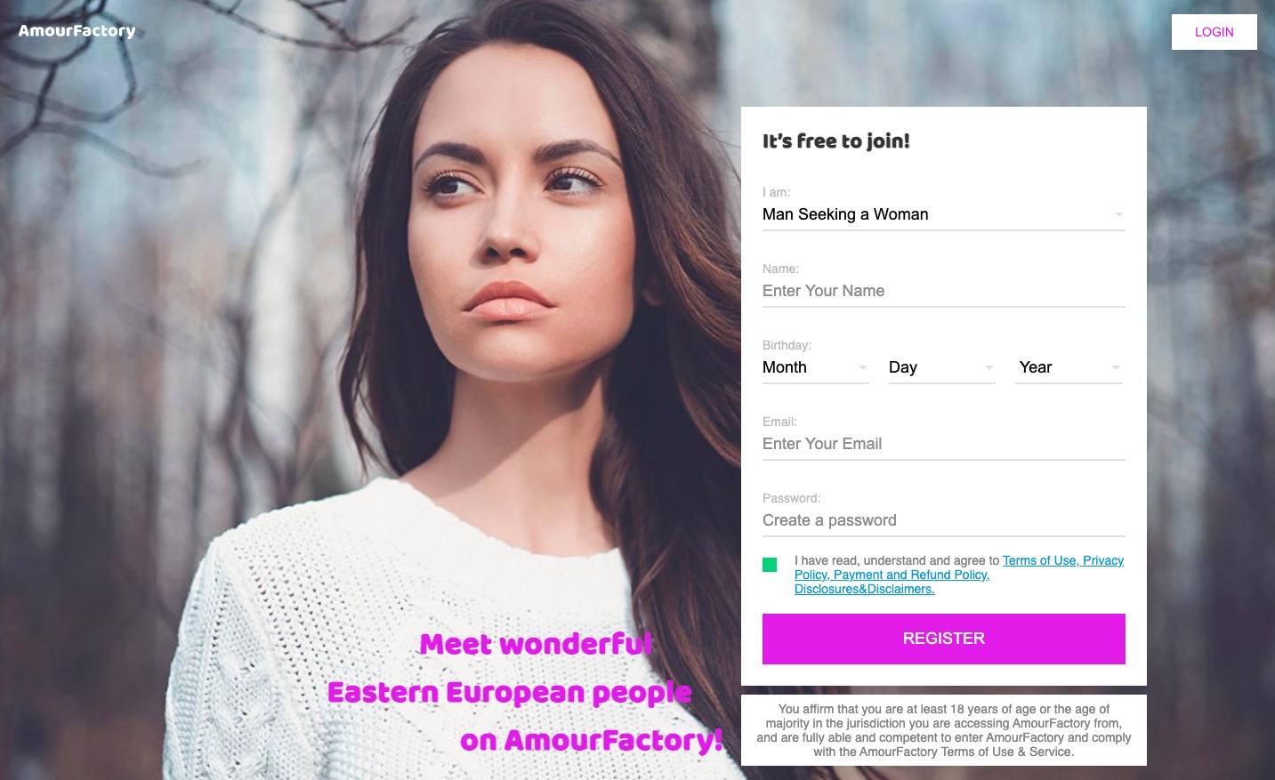The image size is (1275, 780).
Task: Click the Year dropdown arrow icon
Action: (1115, 367)
